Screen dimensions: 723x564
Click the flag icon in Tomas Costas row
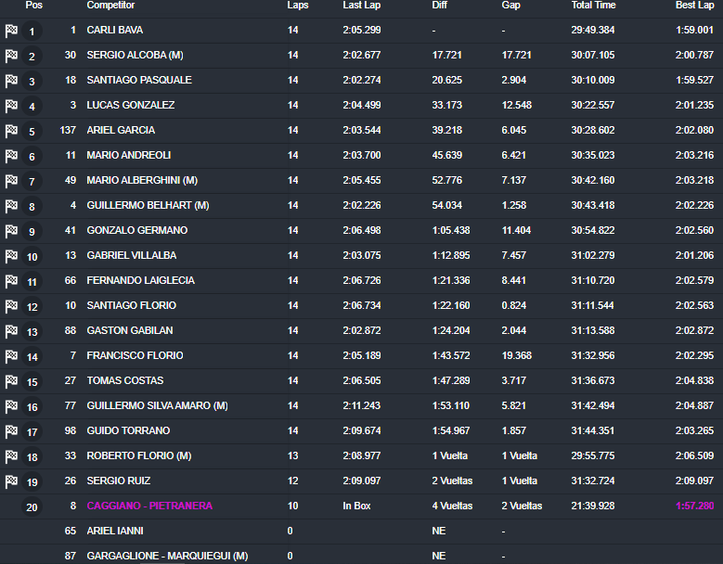11,381
